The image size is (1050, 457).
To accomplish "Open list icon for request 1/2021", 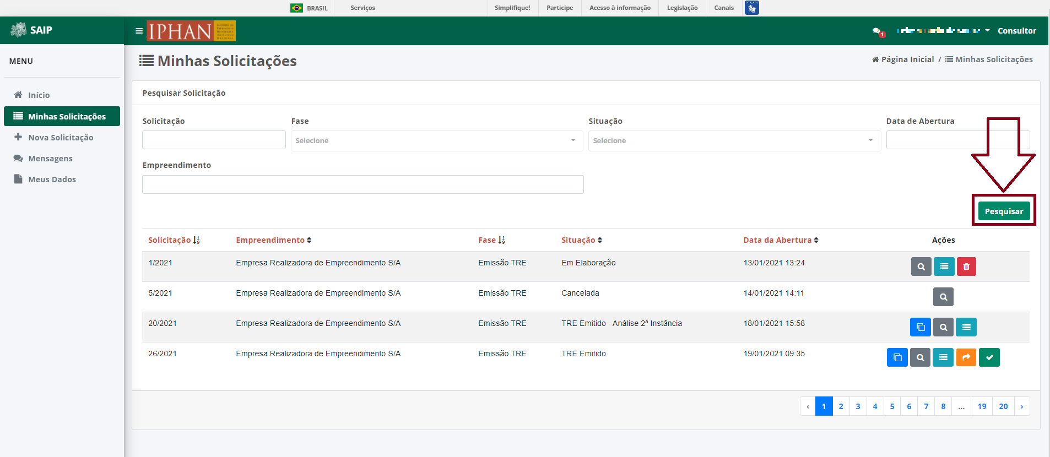I will (944, 266).
